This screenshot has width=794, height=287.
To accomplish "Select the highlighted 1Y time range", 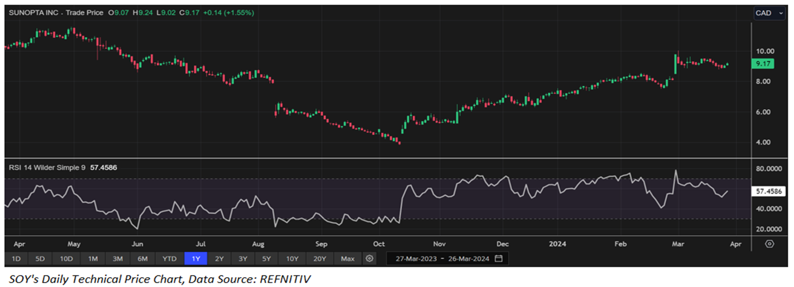I will (x=196, y=258).
